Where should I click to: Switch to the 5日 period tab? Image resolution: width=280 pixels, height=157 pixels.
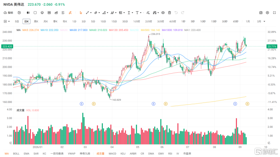(x=17, y=22)
